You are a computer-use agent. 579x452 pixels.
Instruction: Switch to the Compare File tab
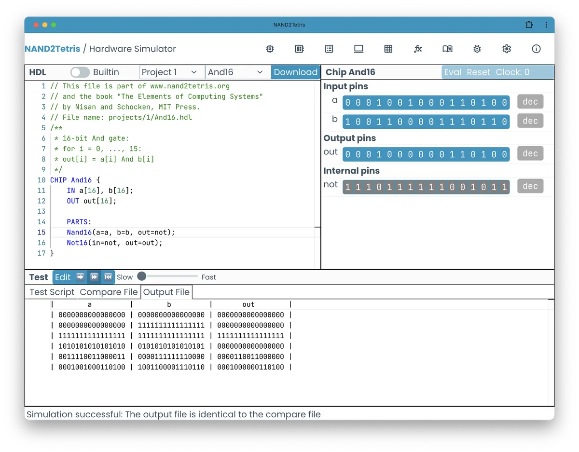(109, 292)
